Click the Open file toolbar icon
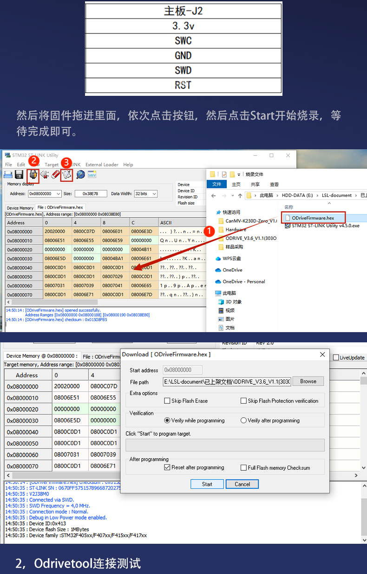 tap(8, 174)
